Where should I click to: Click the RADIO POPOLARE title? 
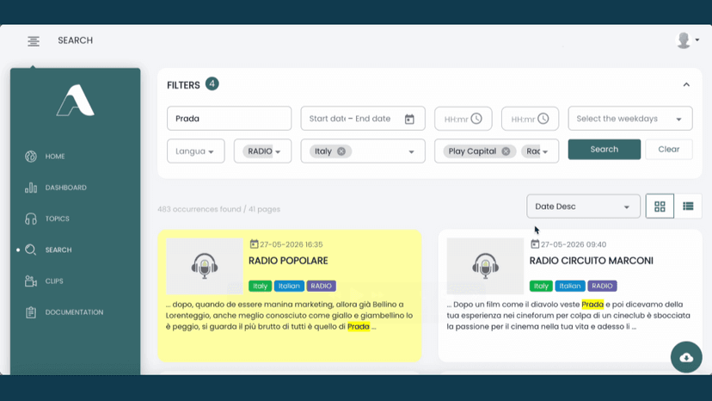pyautogui.click(x=288, y=261)
